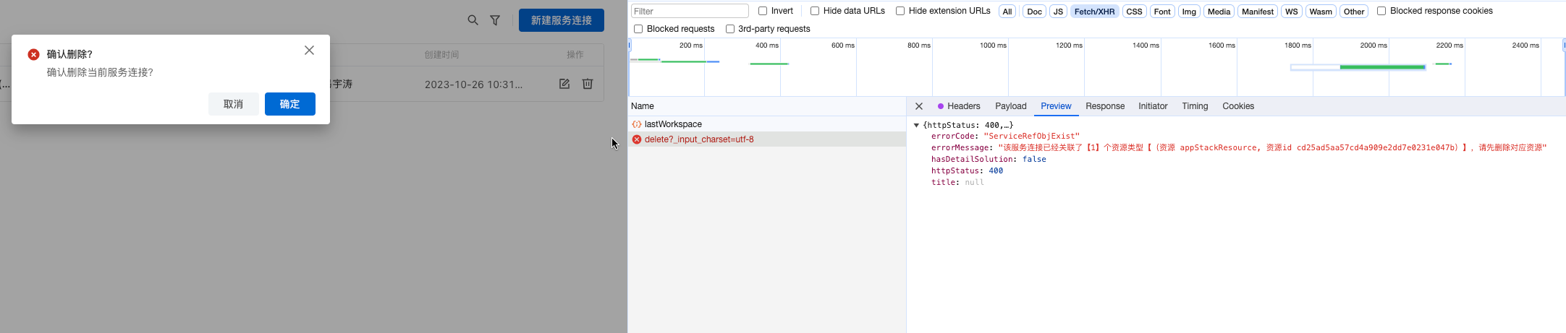Click the red error icon in the dialog
The width and height of the screenshot is (1566, 333).
click(33, 55)
